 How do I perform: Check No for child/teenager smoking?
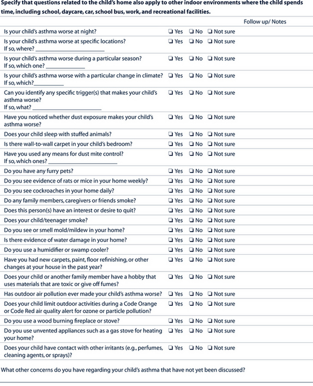(x=191, y=220)
